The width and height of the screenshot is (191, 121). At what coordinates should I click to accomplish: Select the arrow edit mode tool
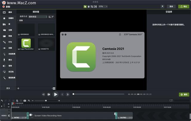(x=85, y=7)
